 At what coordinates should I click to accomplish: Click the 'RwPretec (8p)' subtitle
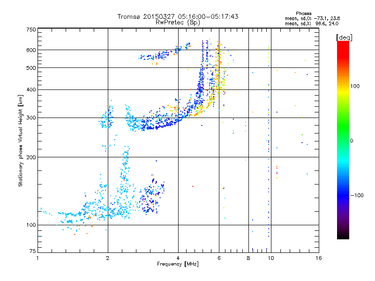(178, 22)
